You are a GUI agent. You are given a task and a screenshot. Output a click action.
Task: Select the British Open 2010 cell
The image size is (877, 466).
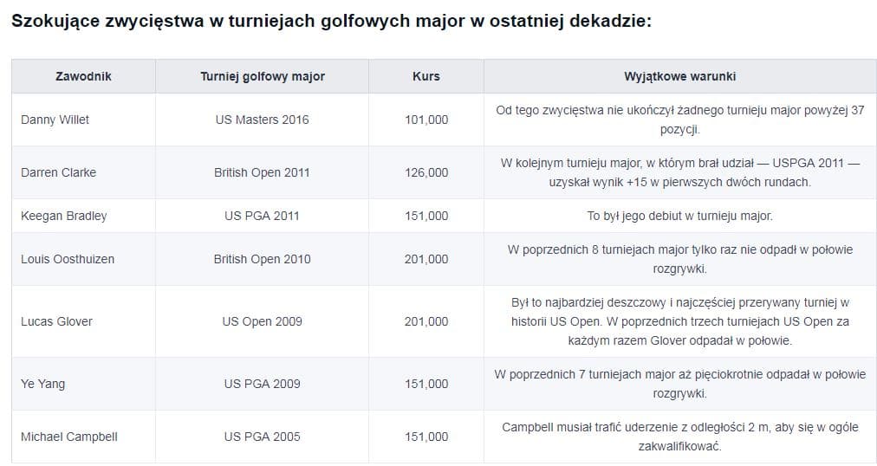click(x=262, y=259)
